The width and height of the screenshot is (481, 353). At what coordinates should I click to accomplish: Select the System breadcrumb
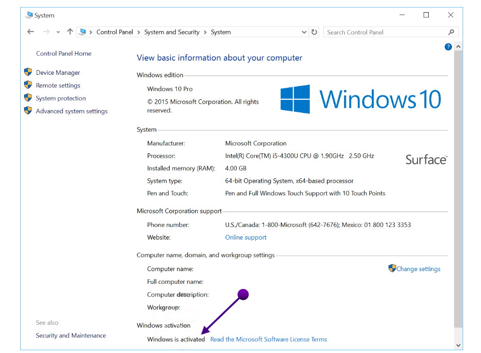click(x=221, y=32)
